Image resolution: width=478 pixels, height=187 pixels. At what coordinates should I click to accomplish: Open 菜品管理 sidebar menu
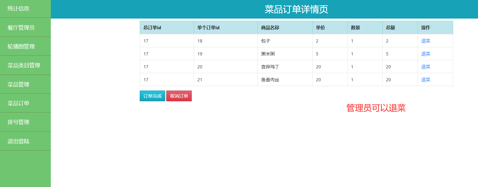[x=25, y=84]
